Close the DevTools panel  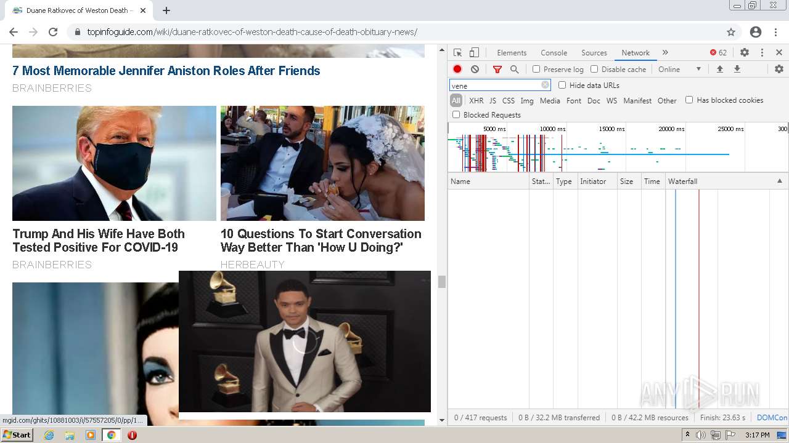pyautogui.click(x=779, y=53)
